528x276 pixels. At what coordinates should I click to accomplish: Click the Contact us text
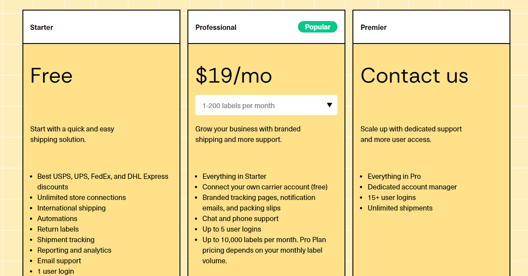(x=414, y=76)
